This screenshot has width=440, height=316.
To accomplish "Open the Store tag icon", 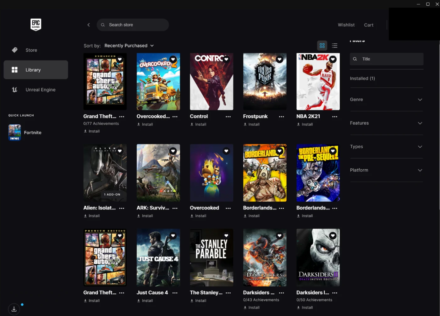I will click(x=14, y=50).
